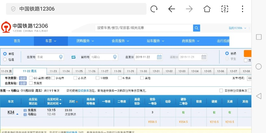Click location pin in 出发地 field
This screenshot has width=266, height=133.
[61, 57]
